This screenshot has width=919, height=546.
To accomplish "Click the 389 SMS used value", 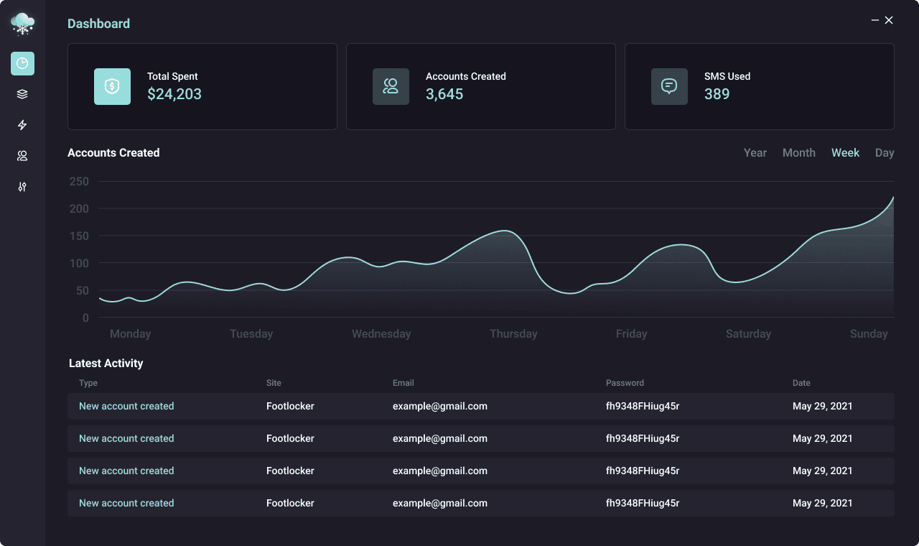I will 717,94.
